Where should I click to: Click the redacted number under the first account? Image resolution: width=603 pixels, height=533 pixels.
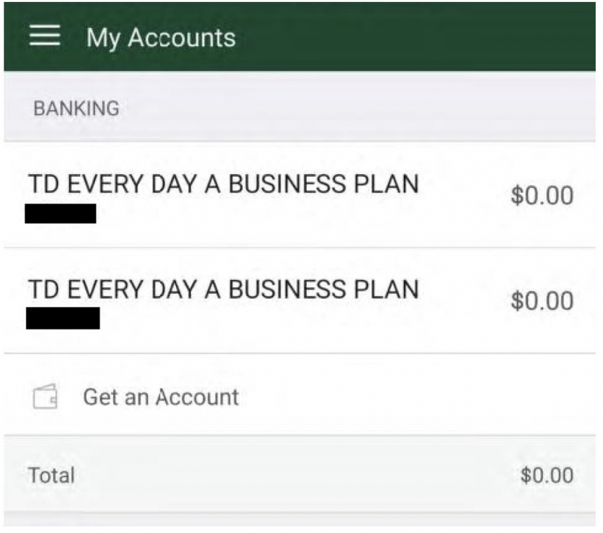tap(60, 214)
